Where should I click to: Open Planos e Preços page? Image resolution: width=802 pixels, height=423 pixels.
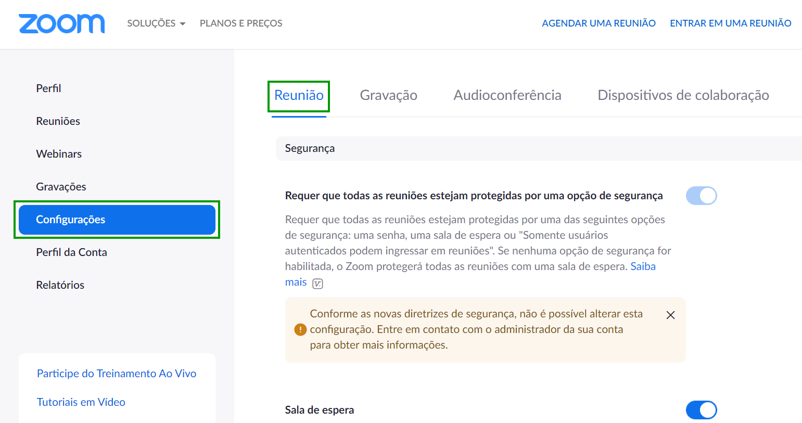tap(241, 23)
